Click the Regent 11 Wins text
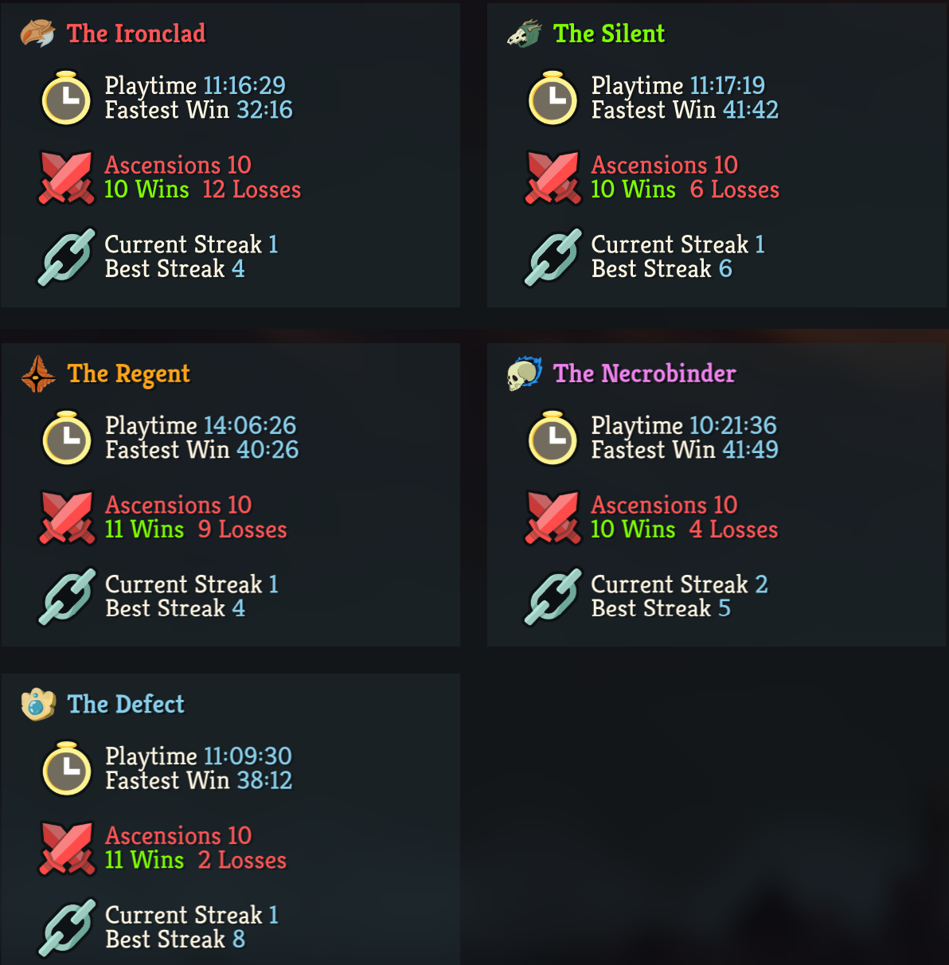 point(144,529)
